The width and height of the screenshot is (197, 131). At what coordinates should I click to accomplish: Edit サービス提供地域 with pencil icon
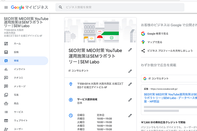(x=130, y=100)
